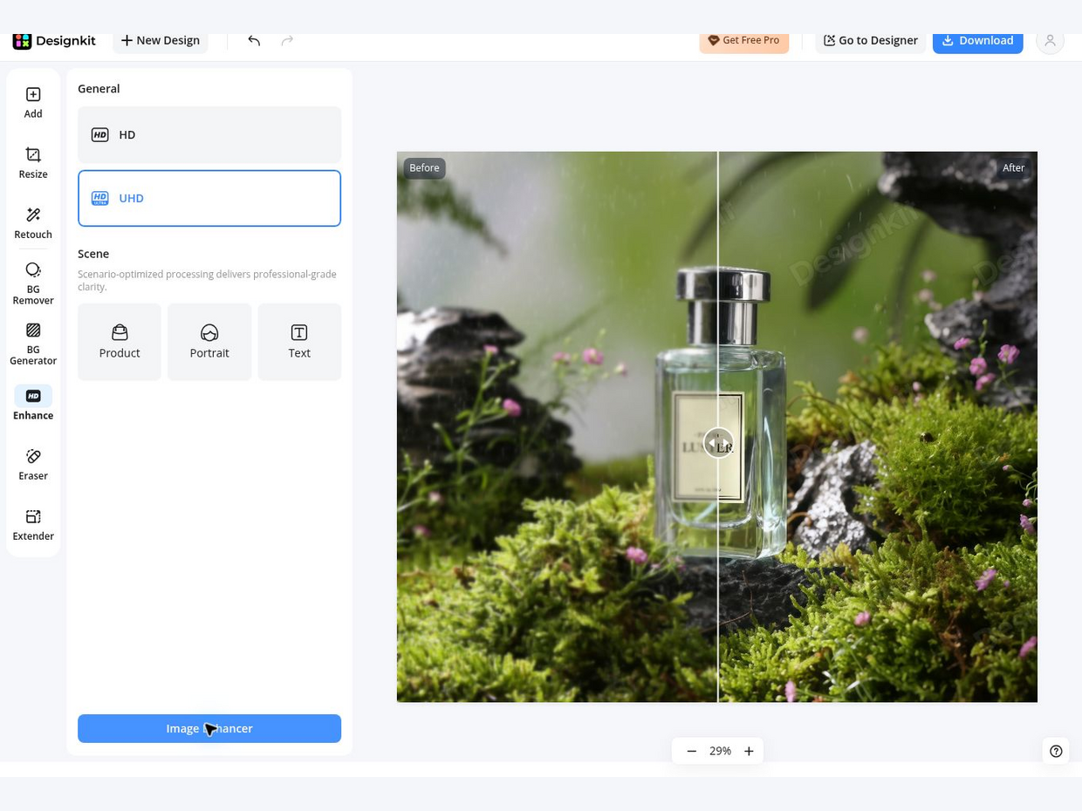This screenshot has width=1082, height=811.
Task: Click the undo arrow
Action: (x=254, y=40)
